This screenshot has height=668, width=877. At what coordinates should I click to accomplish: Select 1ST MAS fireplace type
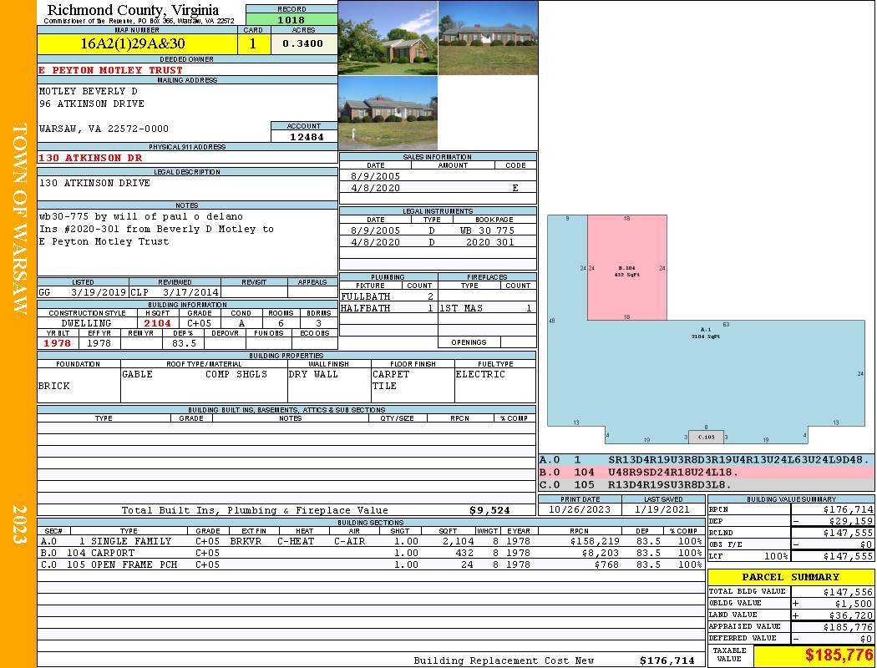tap(461, 308)
